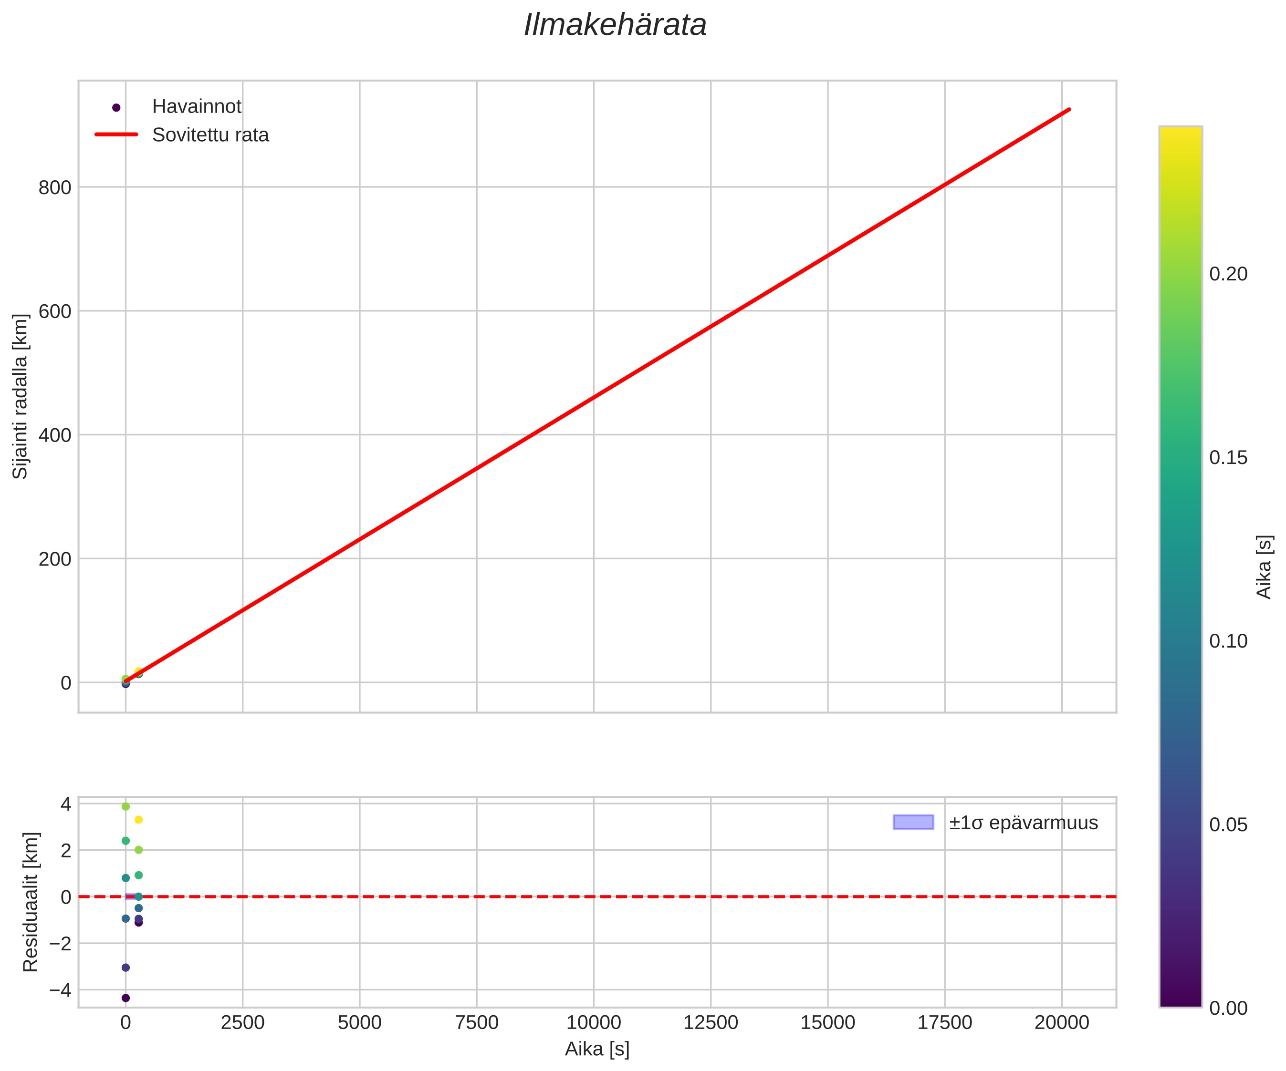Click the yellow residual point near 3
Image resolution: width=1286 pixels, height=1071 pixels.
coord(138,820)
